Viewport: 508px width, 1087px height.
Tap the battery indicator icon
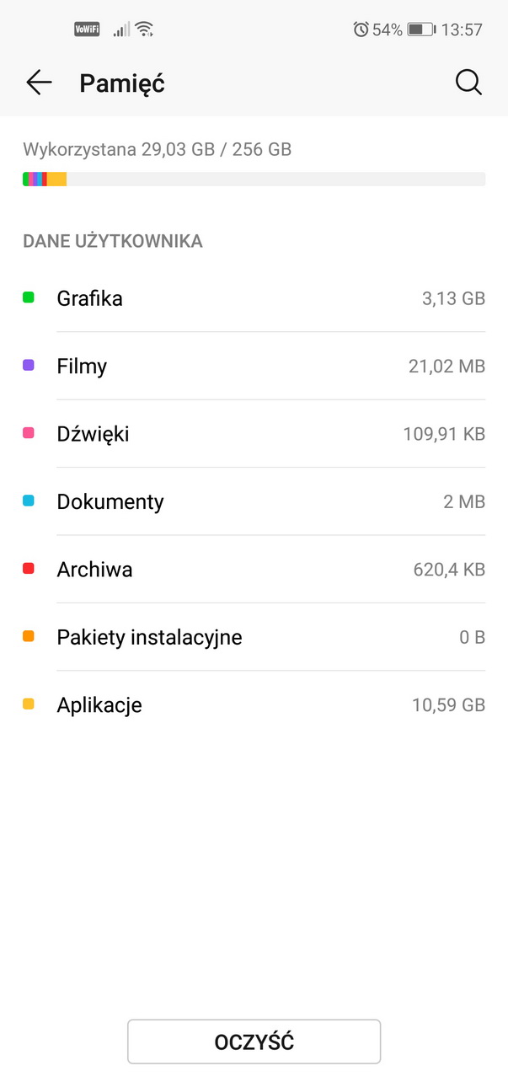click(x=420, y=29)
